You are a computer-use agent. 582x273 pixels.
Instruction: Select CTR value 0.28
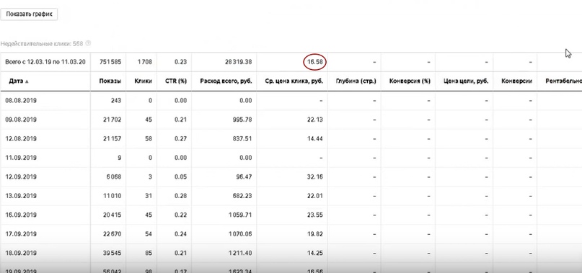click(180, 196)
